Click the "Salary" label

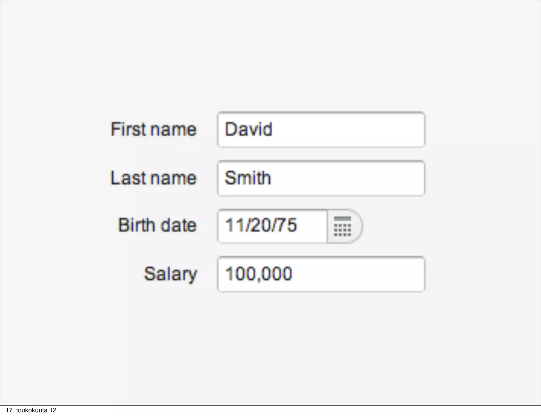click(170, 274)
